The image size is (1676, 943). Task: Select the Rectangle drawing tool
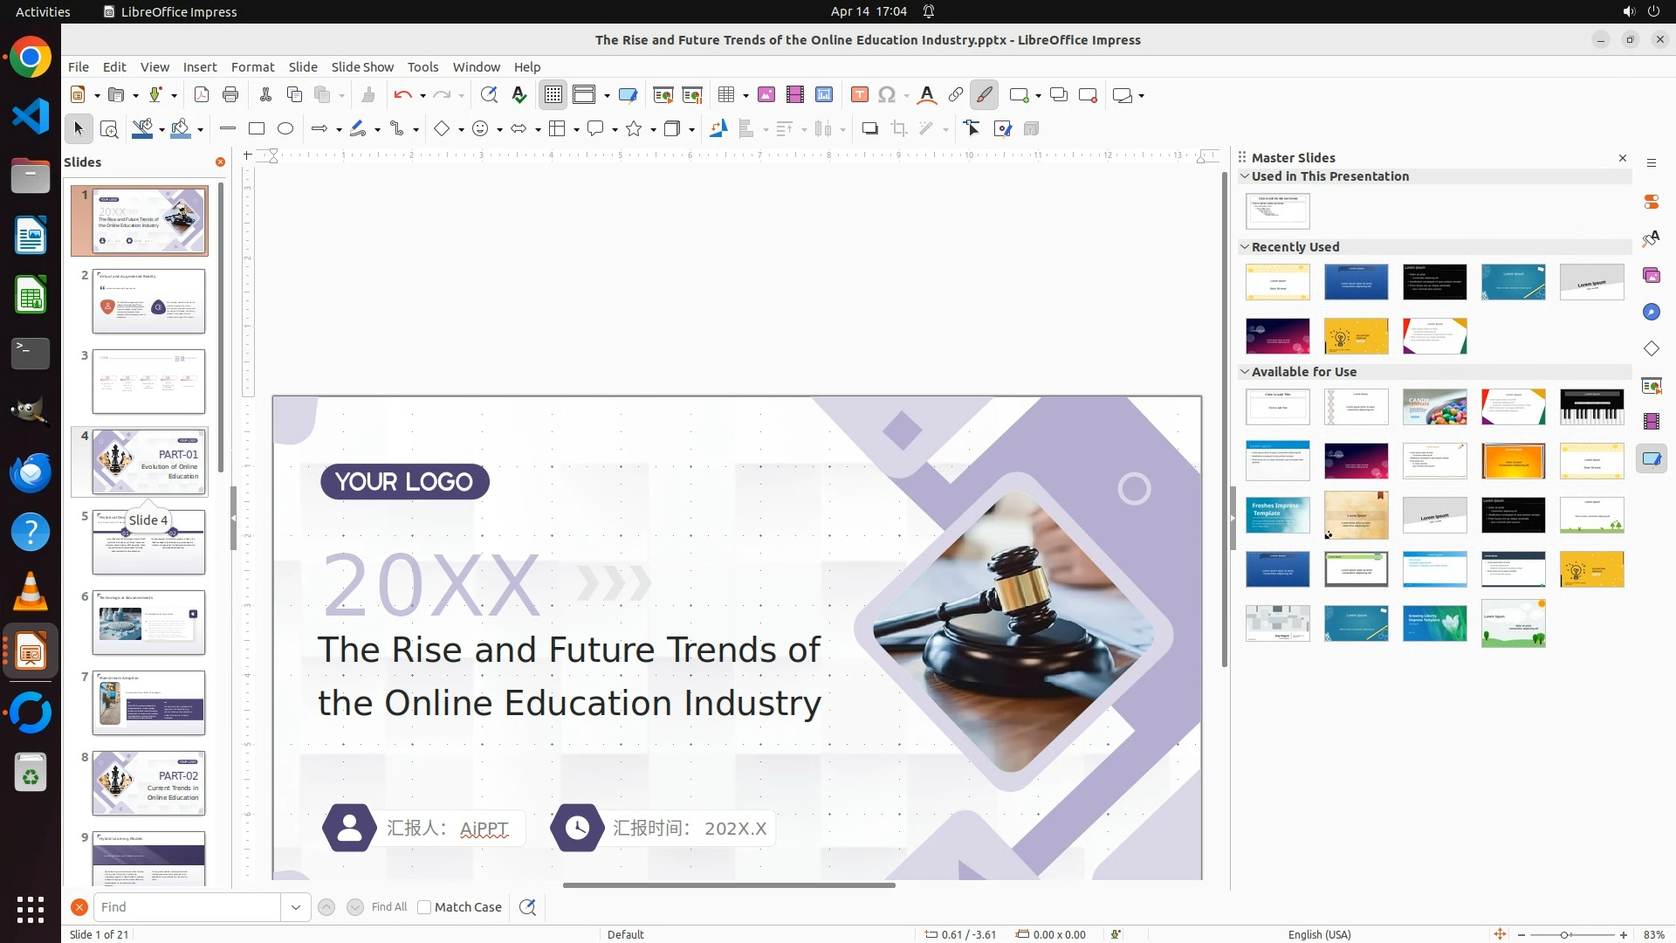point(257,129)
